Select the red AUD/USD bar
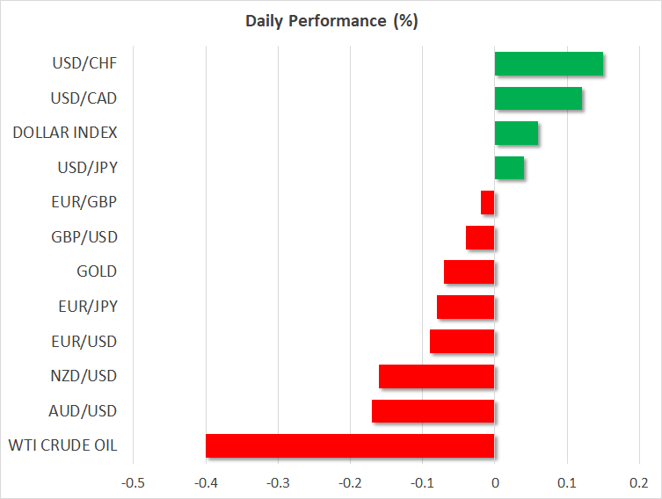The image size is (662, 499). click(x=433, y=411)
